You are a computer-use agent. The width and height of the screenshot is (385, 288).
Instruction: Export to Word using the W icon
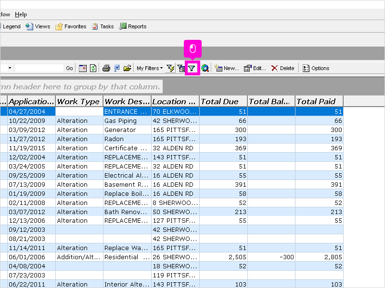click(117, 68)
